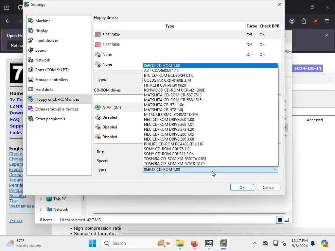This screenshot has width=335, height=251.
Task: Dismiss the Open Firefox notification bar
Action: coord(327,35)
